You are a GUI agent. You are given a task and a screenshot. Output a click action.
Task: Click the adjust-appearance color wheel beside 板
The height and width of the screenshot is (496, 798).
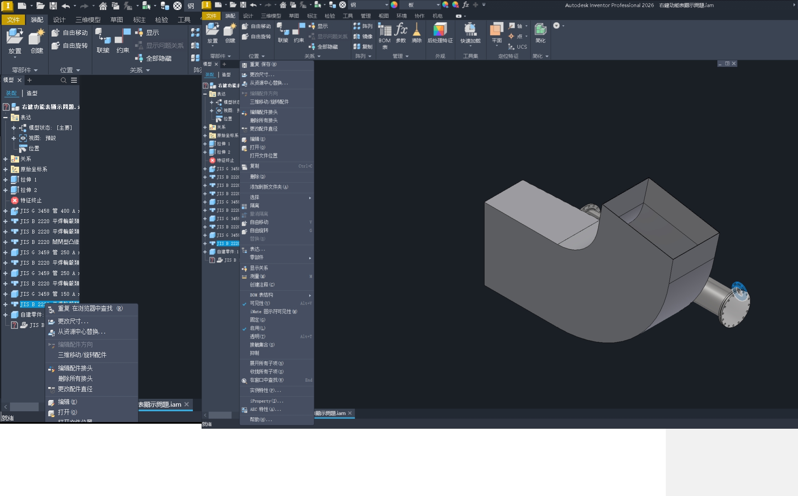446,5
